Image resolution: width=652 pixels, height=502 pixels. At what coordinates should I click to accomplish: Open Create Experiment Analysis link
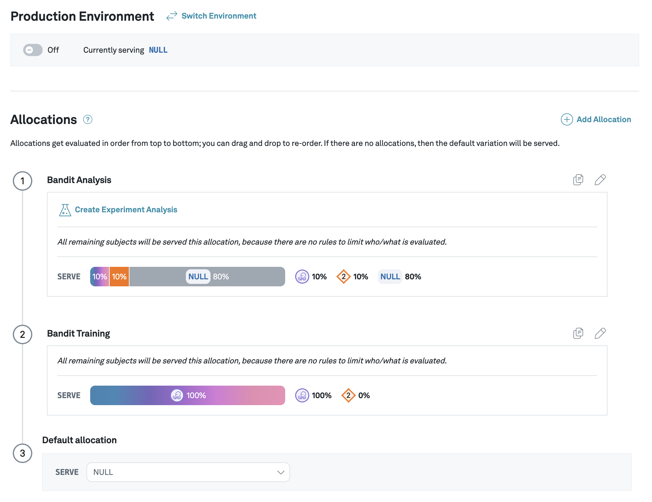[x=126, y=210]
